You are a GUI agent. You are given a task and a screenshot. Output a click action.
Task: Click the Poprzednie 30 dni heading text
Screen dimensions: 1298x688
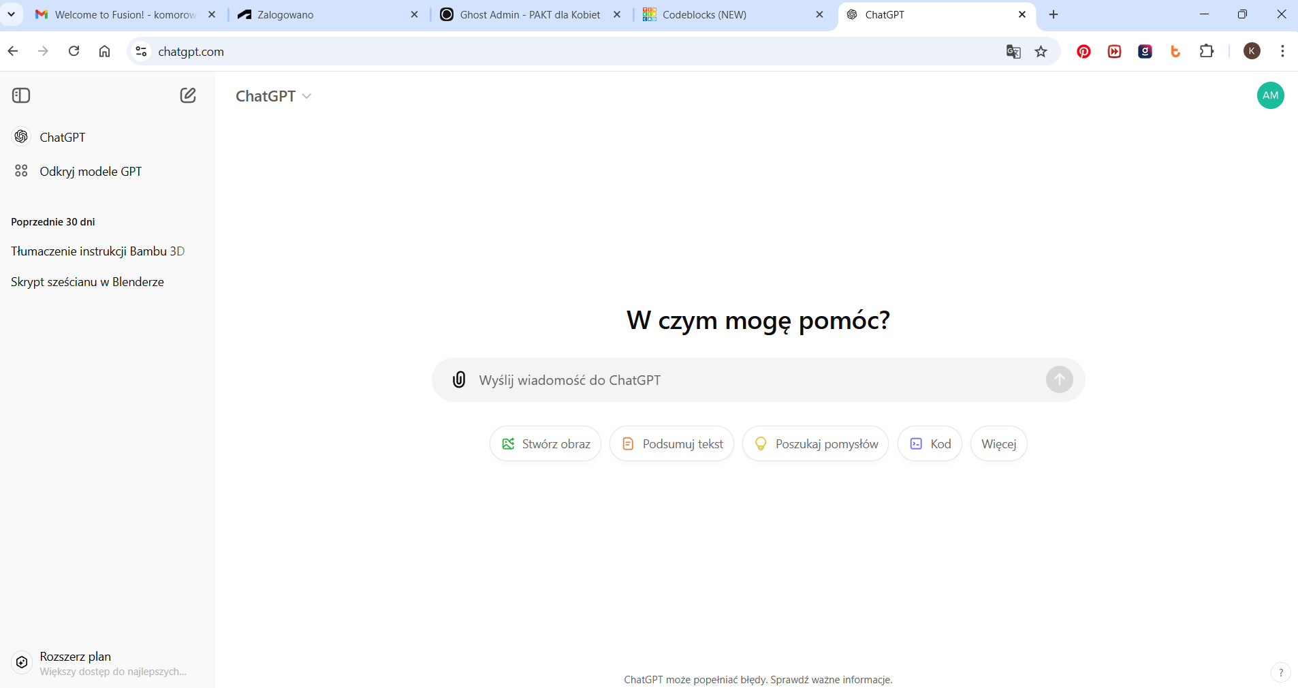[53, 222]
